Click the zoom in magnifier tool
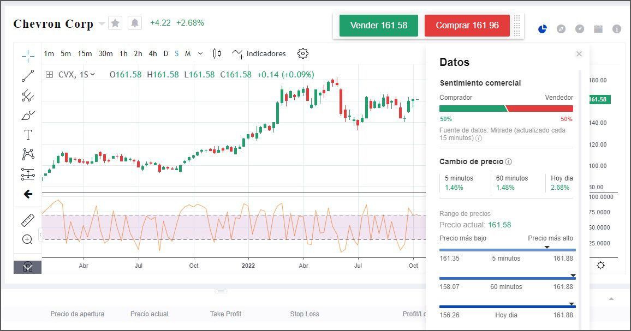Screen dimensions: 631x331 tap(28, 239)
